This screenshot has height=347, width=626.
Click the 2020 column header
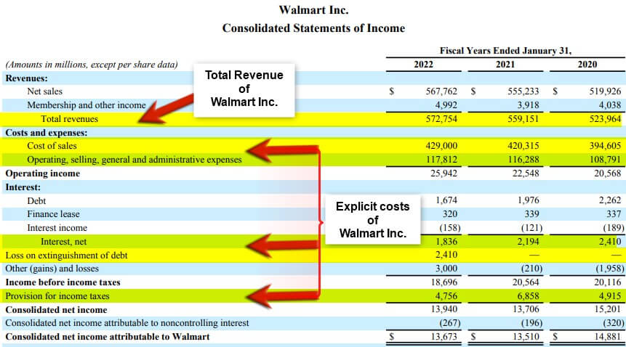pyautogui.click(x=587, y=65)
